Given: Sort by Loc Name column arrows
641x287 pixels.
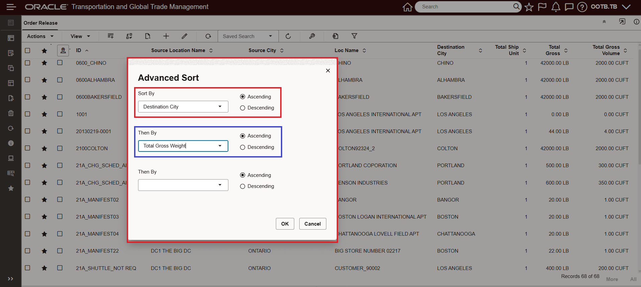Looking at the screenshot, I should tap(364, 50).
